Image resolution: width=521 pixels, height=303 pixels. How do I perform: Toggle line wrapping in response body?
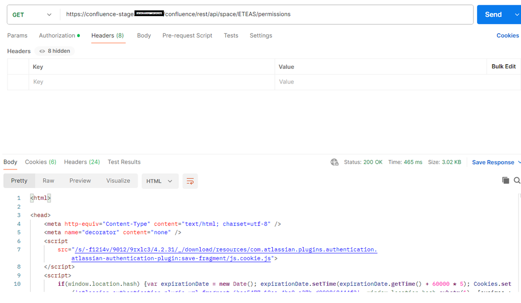point(190,181)
